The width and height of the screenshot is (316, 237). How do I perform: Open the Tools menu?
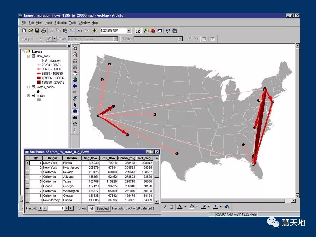72,23
